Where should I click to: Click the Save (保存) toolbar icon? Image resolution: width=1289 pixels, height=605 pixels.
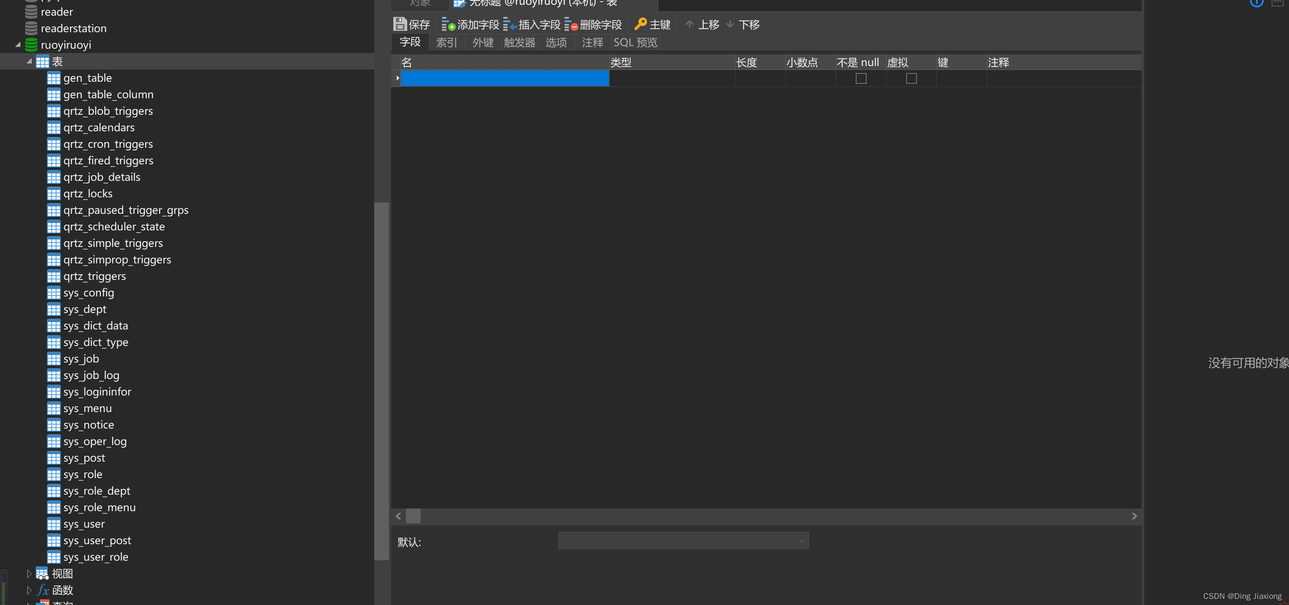tap(399, 24)
